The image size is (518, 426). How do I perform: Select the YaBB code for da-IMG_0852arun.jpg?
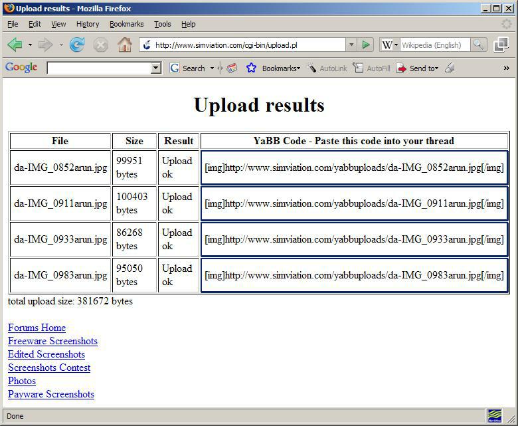click(354, 167)
